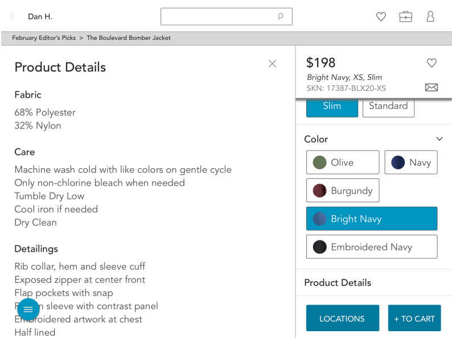Screen dimensions: 452x338
Task: Email product via envelope icon
Action: coord(432,87)
